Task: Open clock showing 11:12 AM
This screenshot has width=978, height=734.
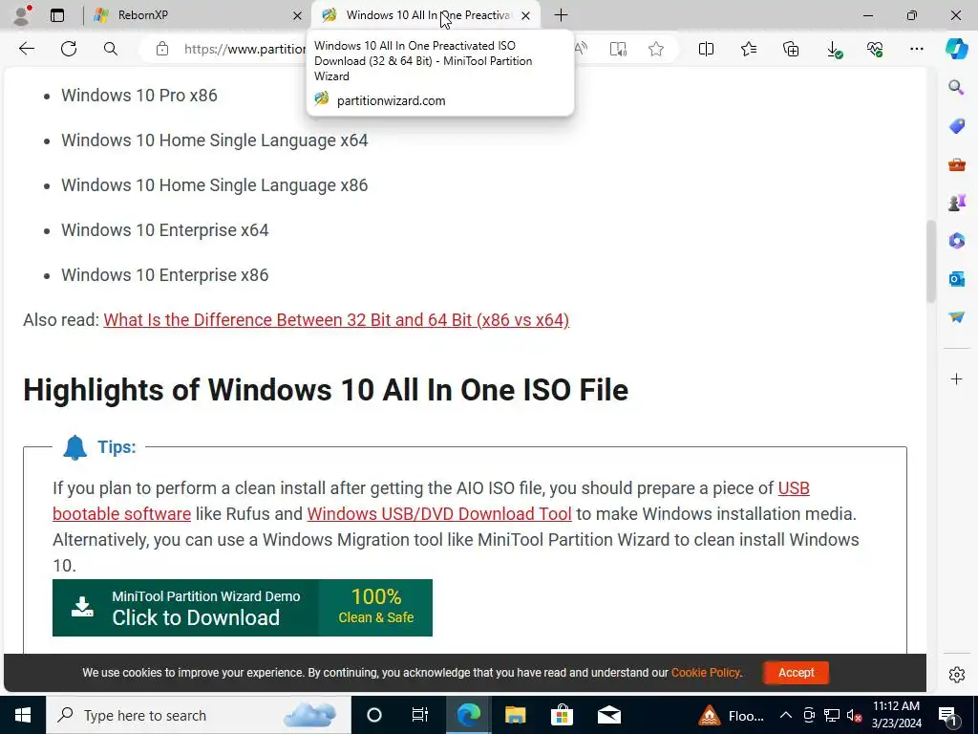Action: coord(896,715)
